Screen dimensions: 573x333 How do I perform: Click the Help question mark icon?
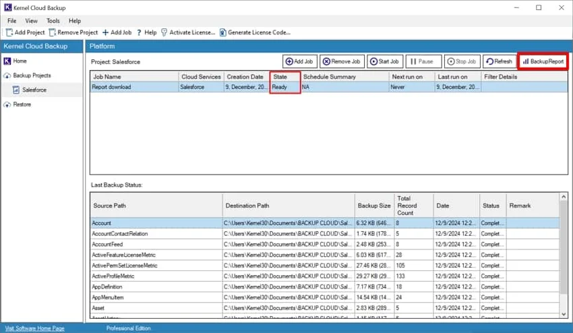coord(140,32)
